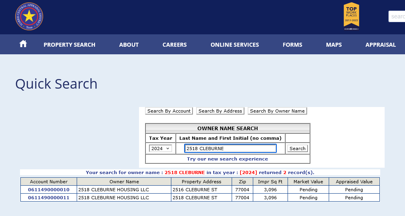This screenshot has width=405, height=216.
Task: Focus the site search box in header
Action: pyautogui.click(x=397, y=16)
